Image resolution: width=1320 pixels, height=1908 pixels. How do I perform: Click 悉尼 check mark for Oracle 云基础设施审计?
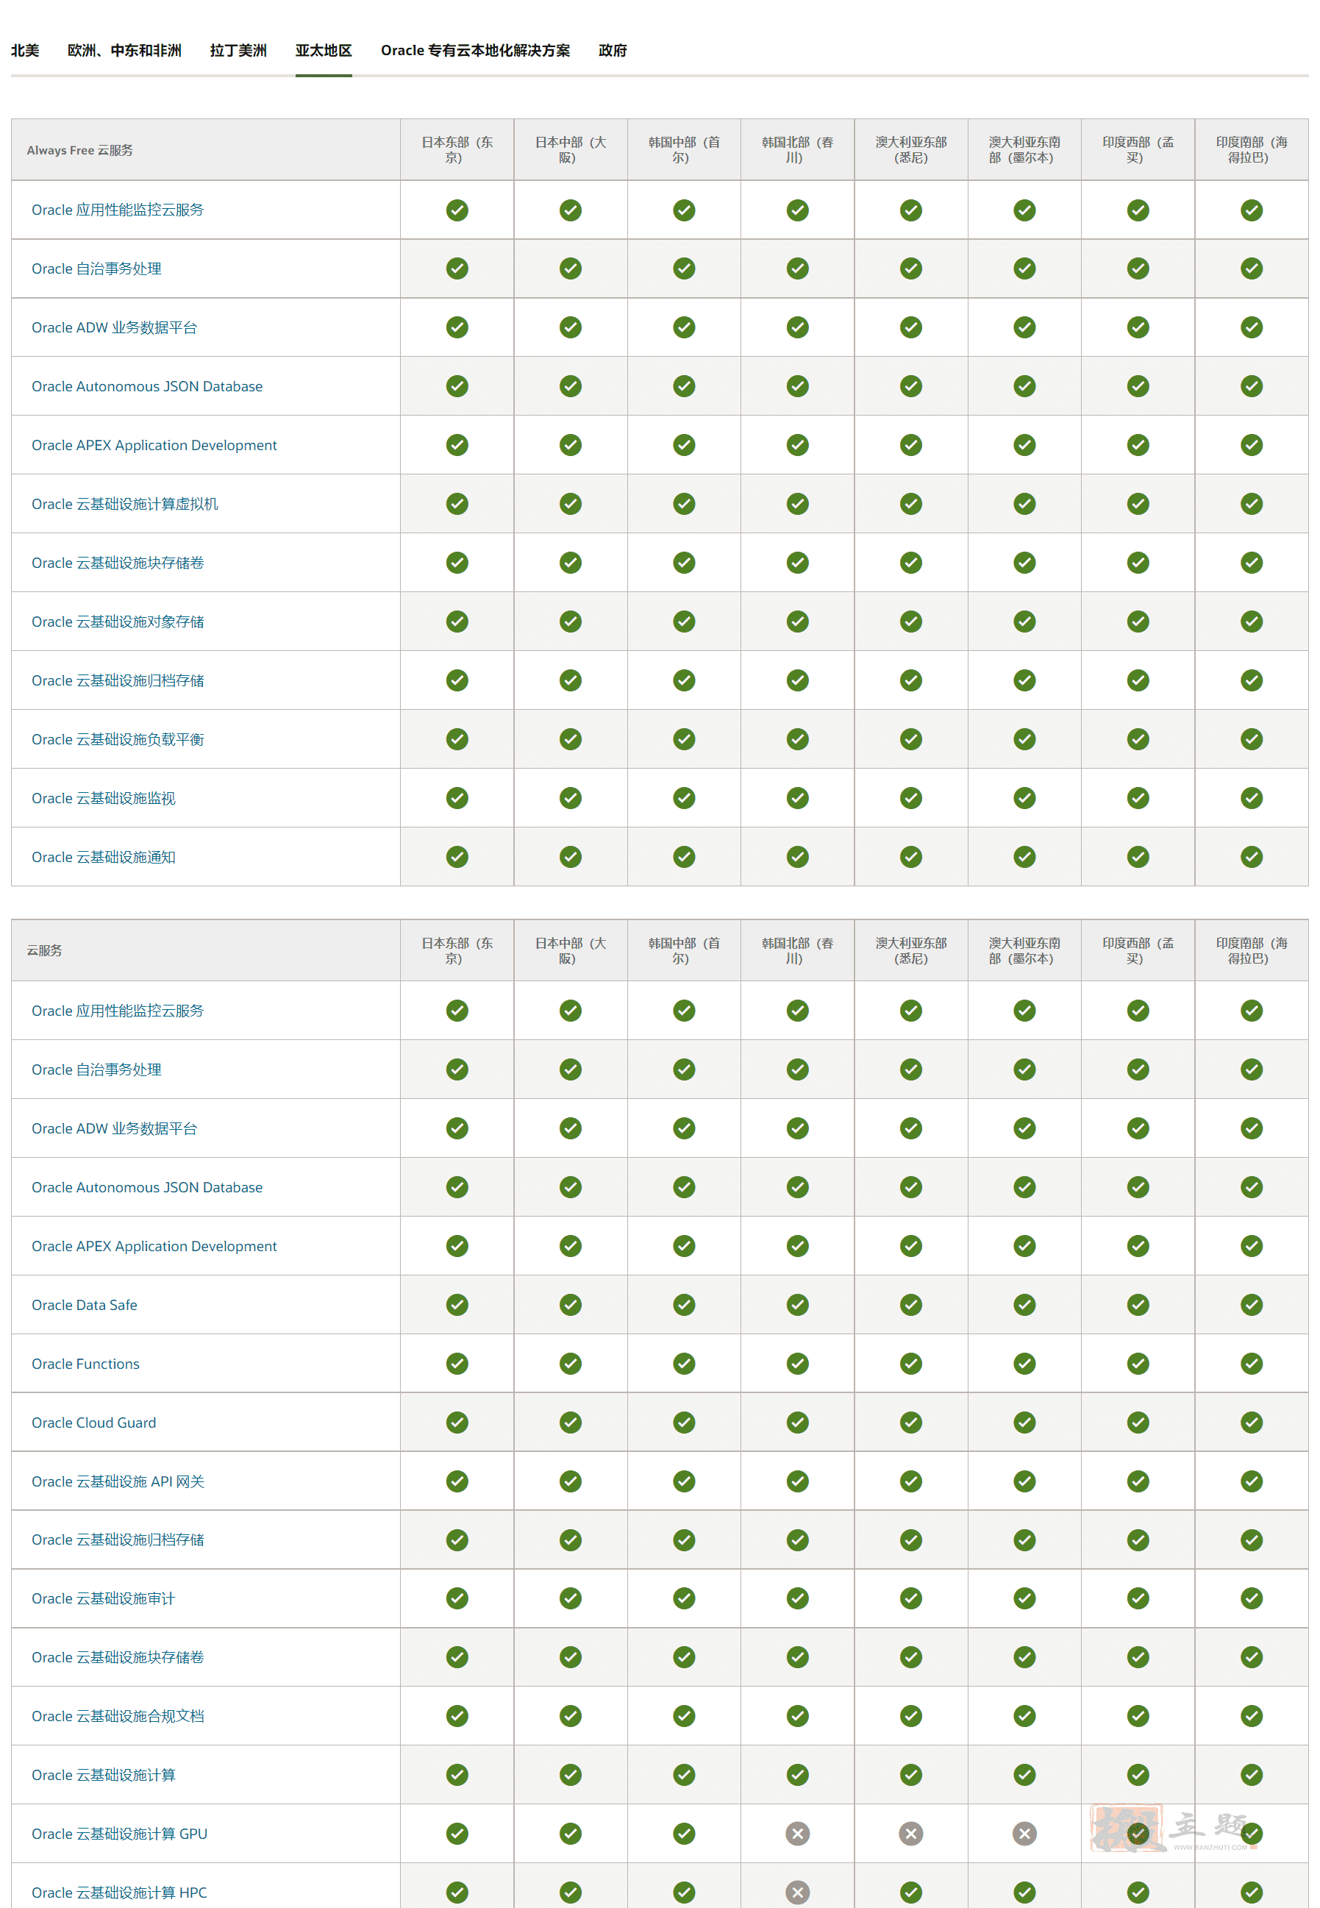(x=910, y=1598)
